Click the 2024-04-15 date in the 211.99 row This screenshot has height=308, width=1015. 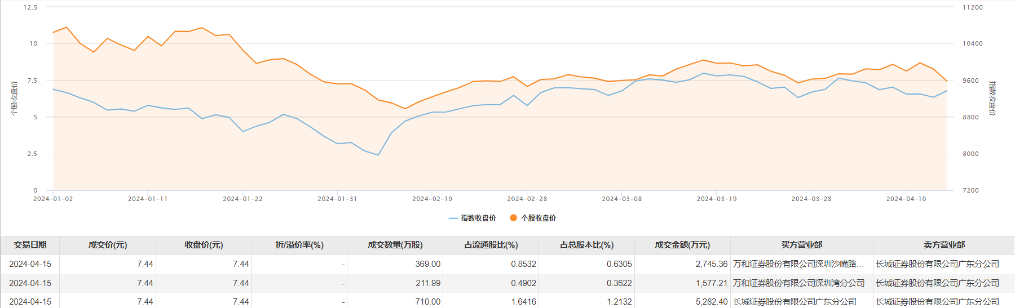click(x=30, y=283)
